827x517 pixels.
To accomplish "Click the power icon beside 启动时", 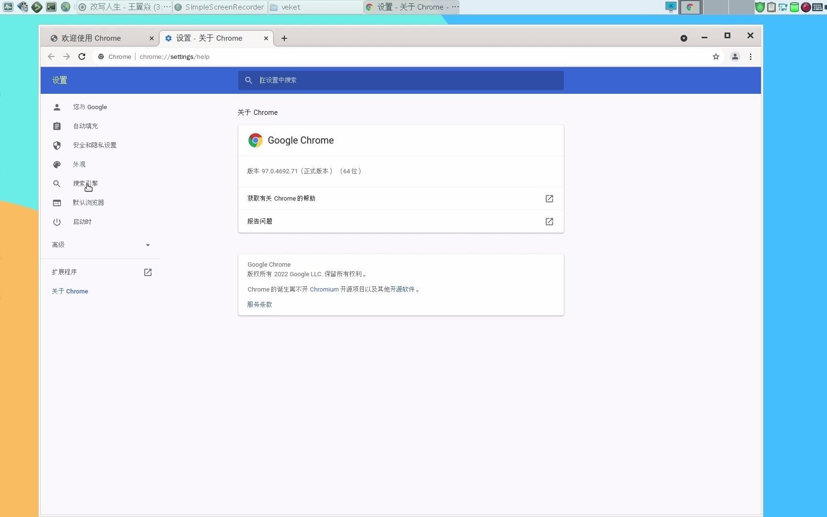I will (57, 222).
